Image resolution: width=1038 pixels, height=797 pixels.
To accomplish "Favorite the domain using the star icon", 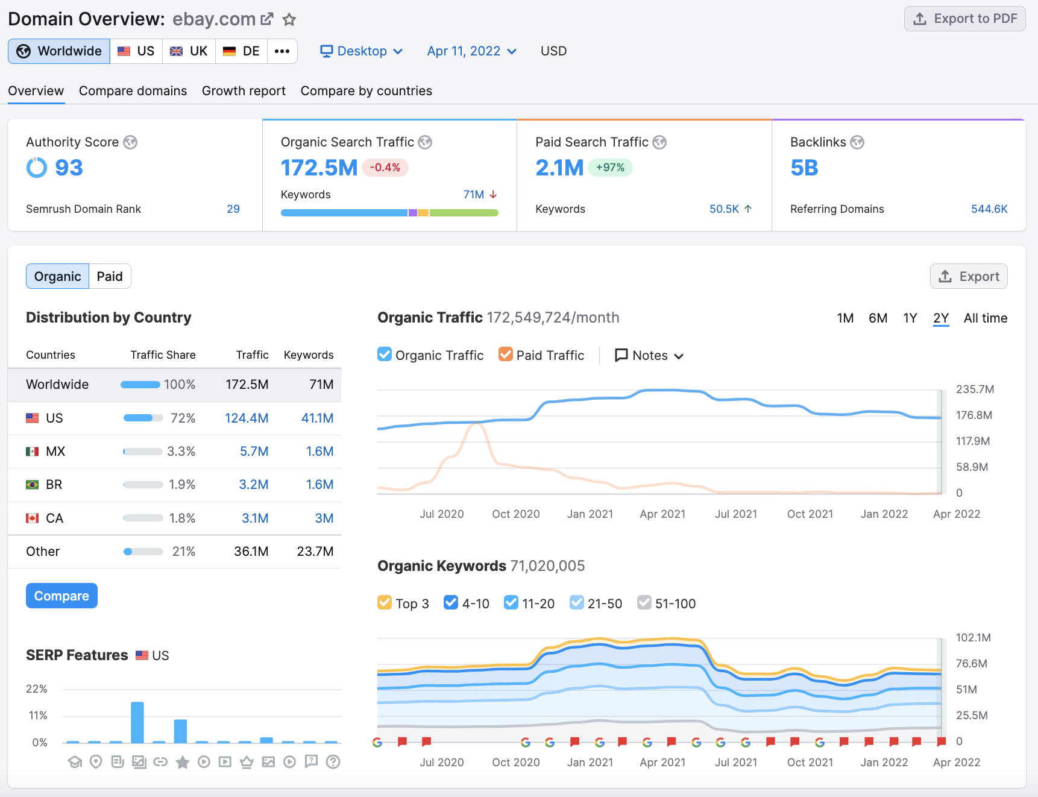I will coord(289,19).
